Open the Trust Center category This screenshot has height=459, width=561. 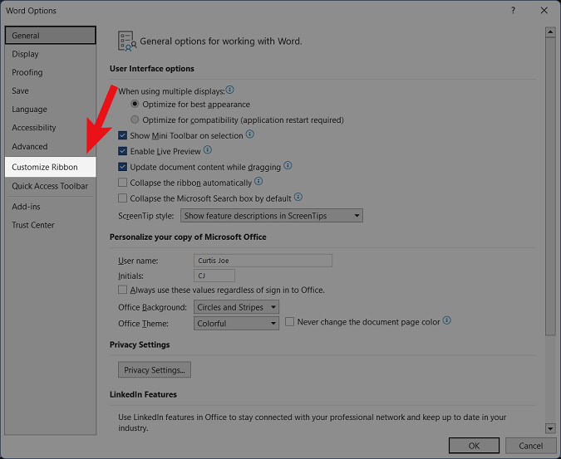[51, 225]
